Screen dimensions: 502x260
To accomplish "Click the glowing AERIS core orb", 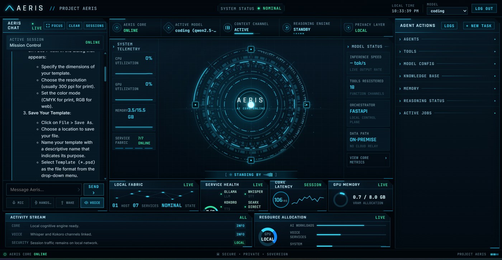I will click(x=251, y=104).
